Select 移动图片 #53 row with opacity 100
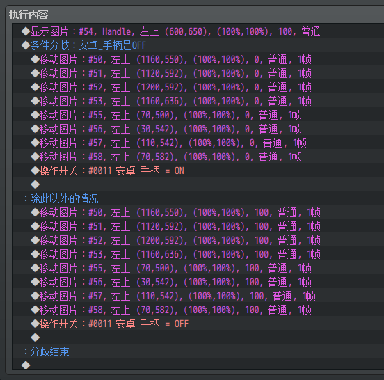Screen dimensions: 384x380 (198, 254)
